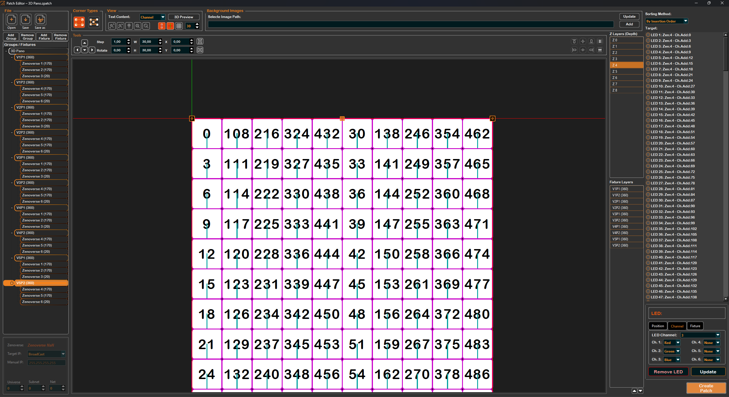The height and width of the screenshot is (397, 729).
Task: Center fixtures vertically with the align icon
Action: point(583,41)
